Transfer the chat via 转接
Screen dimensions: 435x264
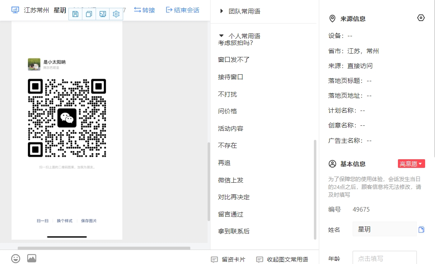145,10
